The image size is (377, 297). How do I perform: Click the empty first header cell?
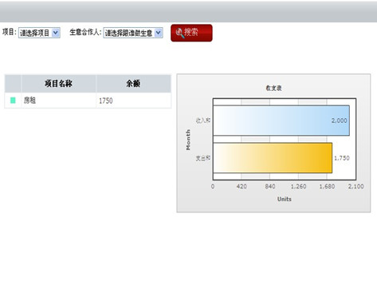[x=13, y=84]
